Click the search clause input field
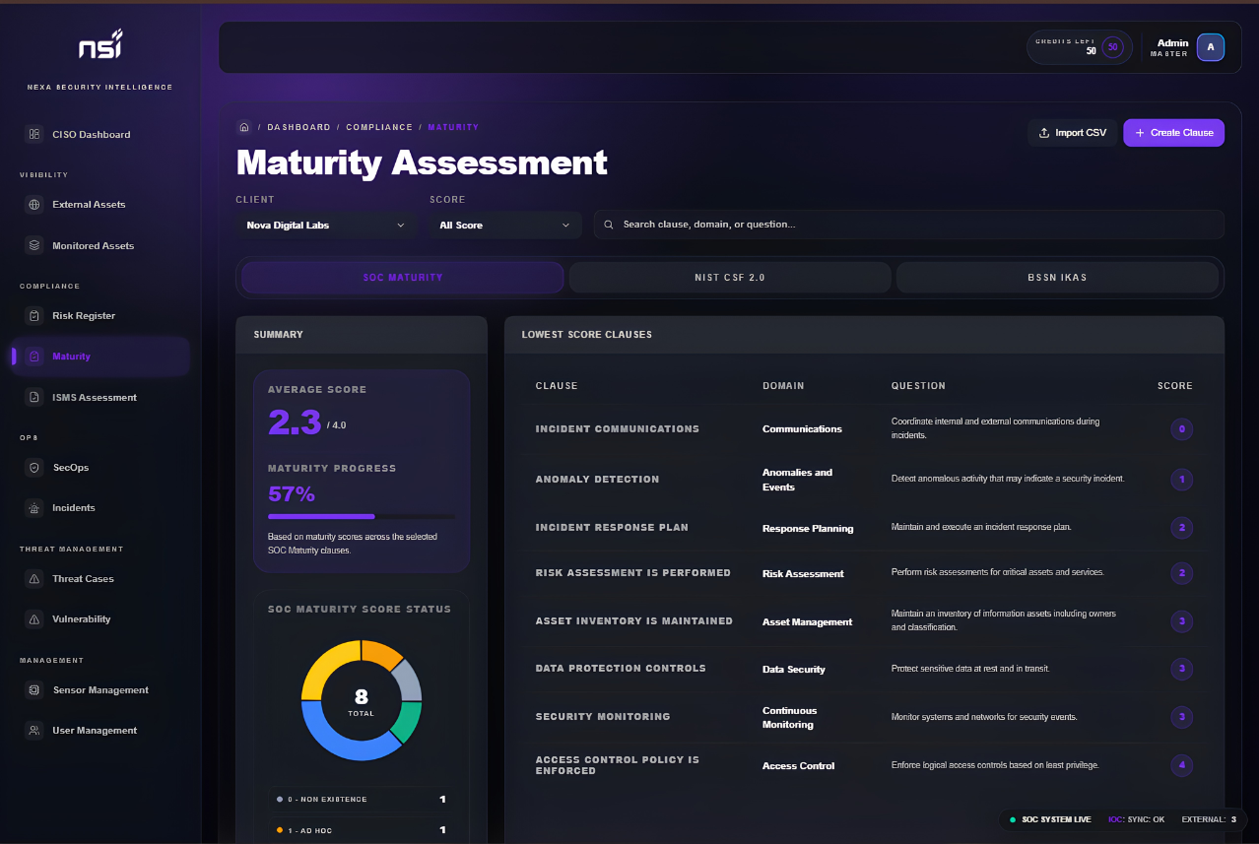 [908, 225]
